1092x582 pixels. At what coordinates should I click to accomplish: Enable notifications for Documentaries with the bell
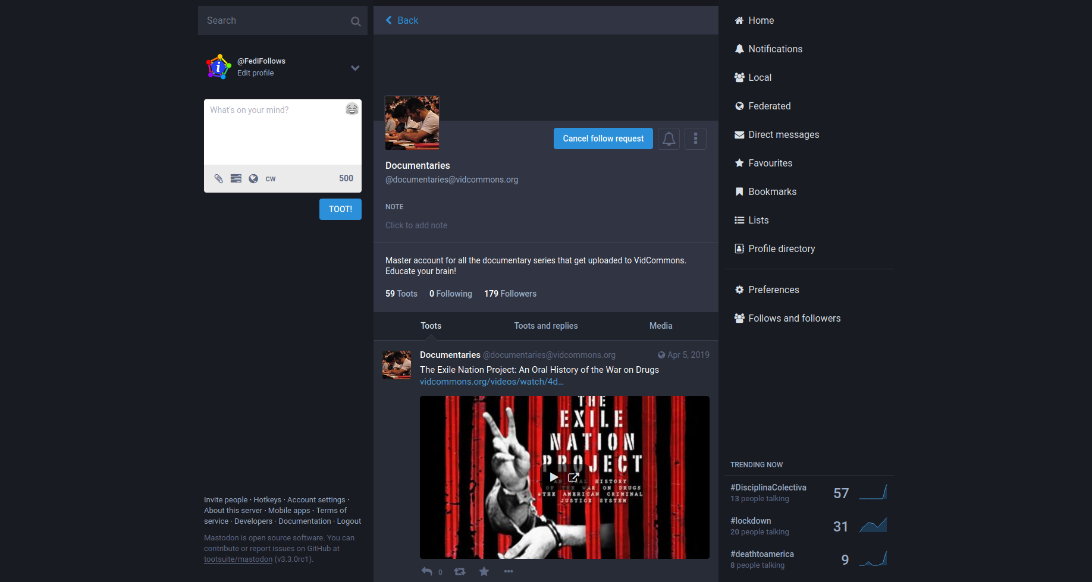tap(669, 139)
